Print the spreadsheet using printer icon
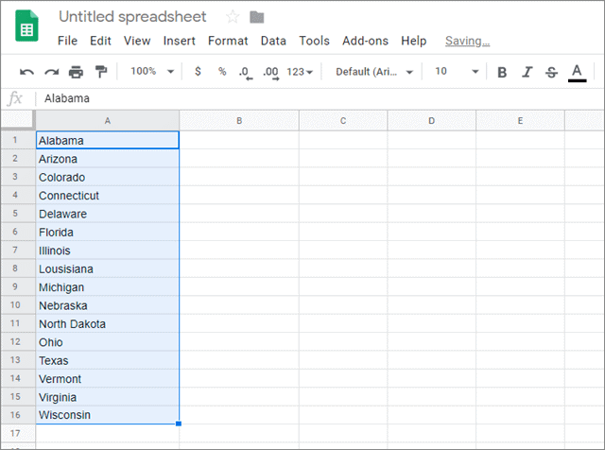This screenshot has width=605, height=450. [x=76, y=72]
